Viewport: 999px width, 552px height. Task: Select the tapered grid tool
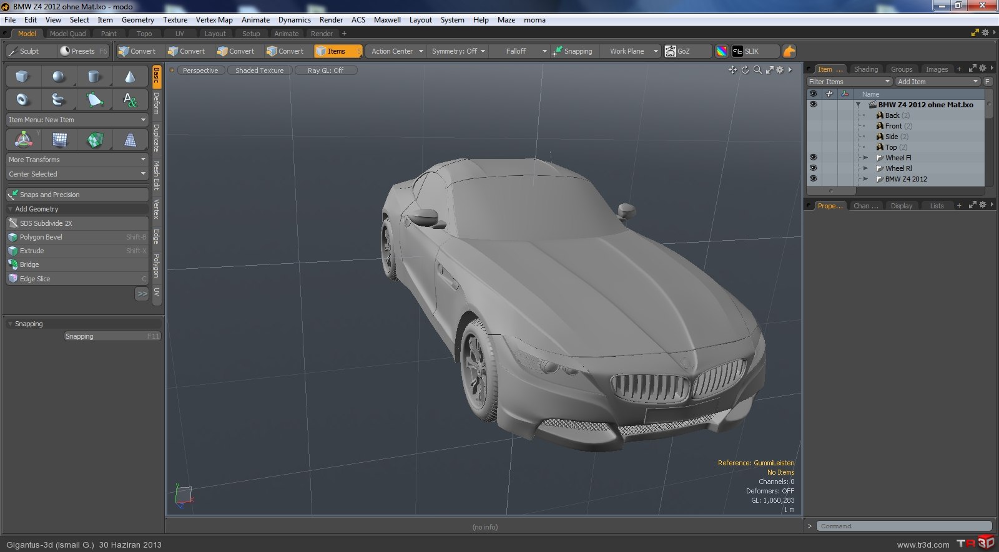point(130,140)
